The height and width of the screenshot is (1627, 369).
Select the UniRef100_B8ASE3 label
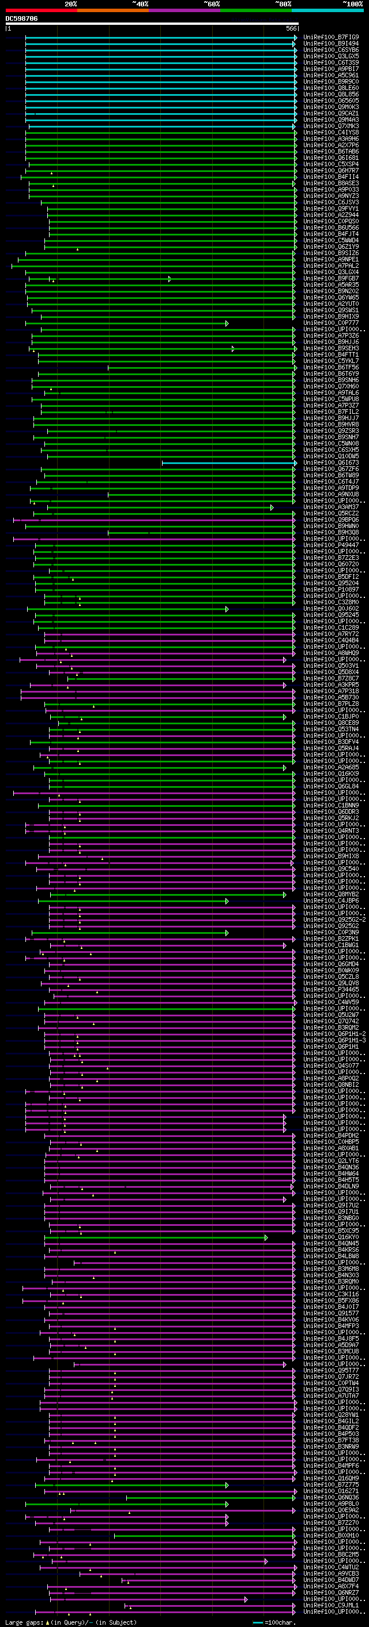tap(331, 183)
